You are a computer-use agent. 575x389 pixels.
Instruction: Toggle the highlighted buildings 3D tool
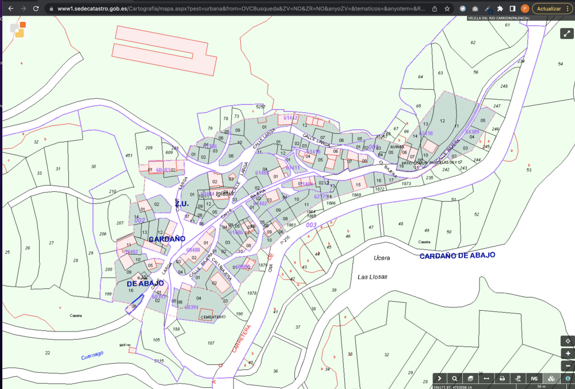click(x=551, y=379)
